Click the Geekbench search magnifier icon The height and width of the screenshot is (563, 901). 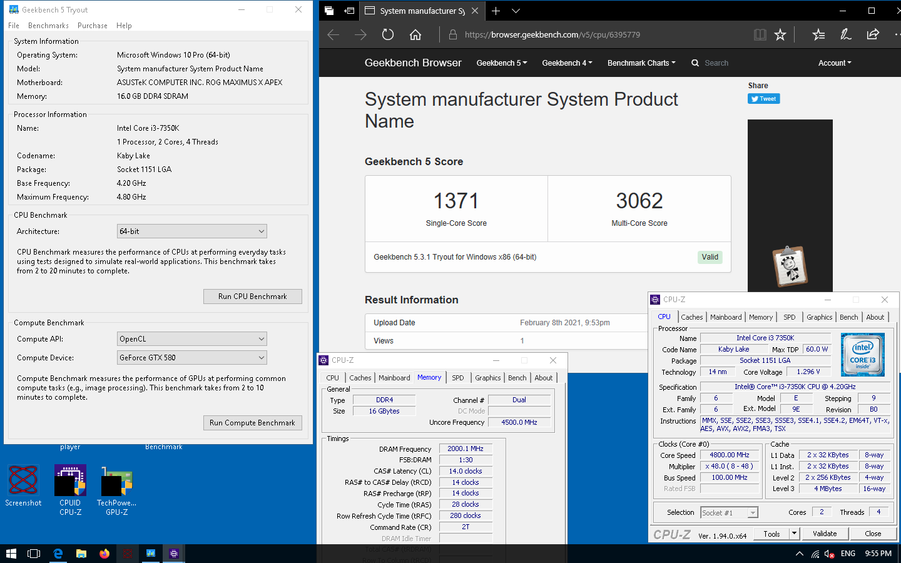pos(695,63)
